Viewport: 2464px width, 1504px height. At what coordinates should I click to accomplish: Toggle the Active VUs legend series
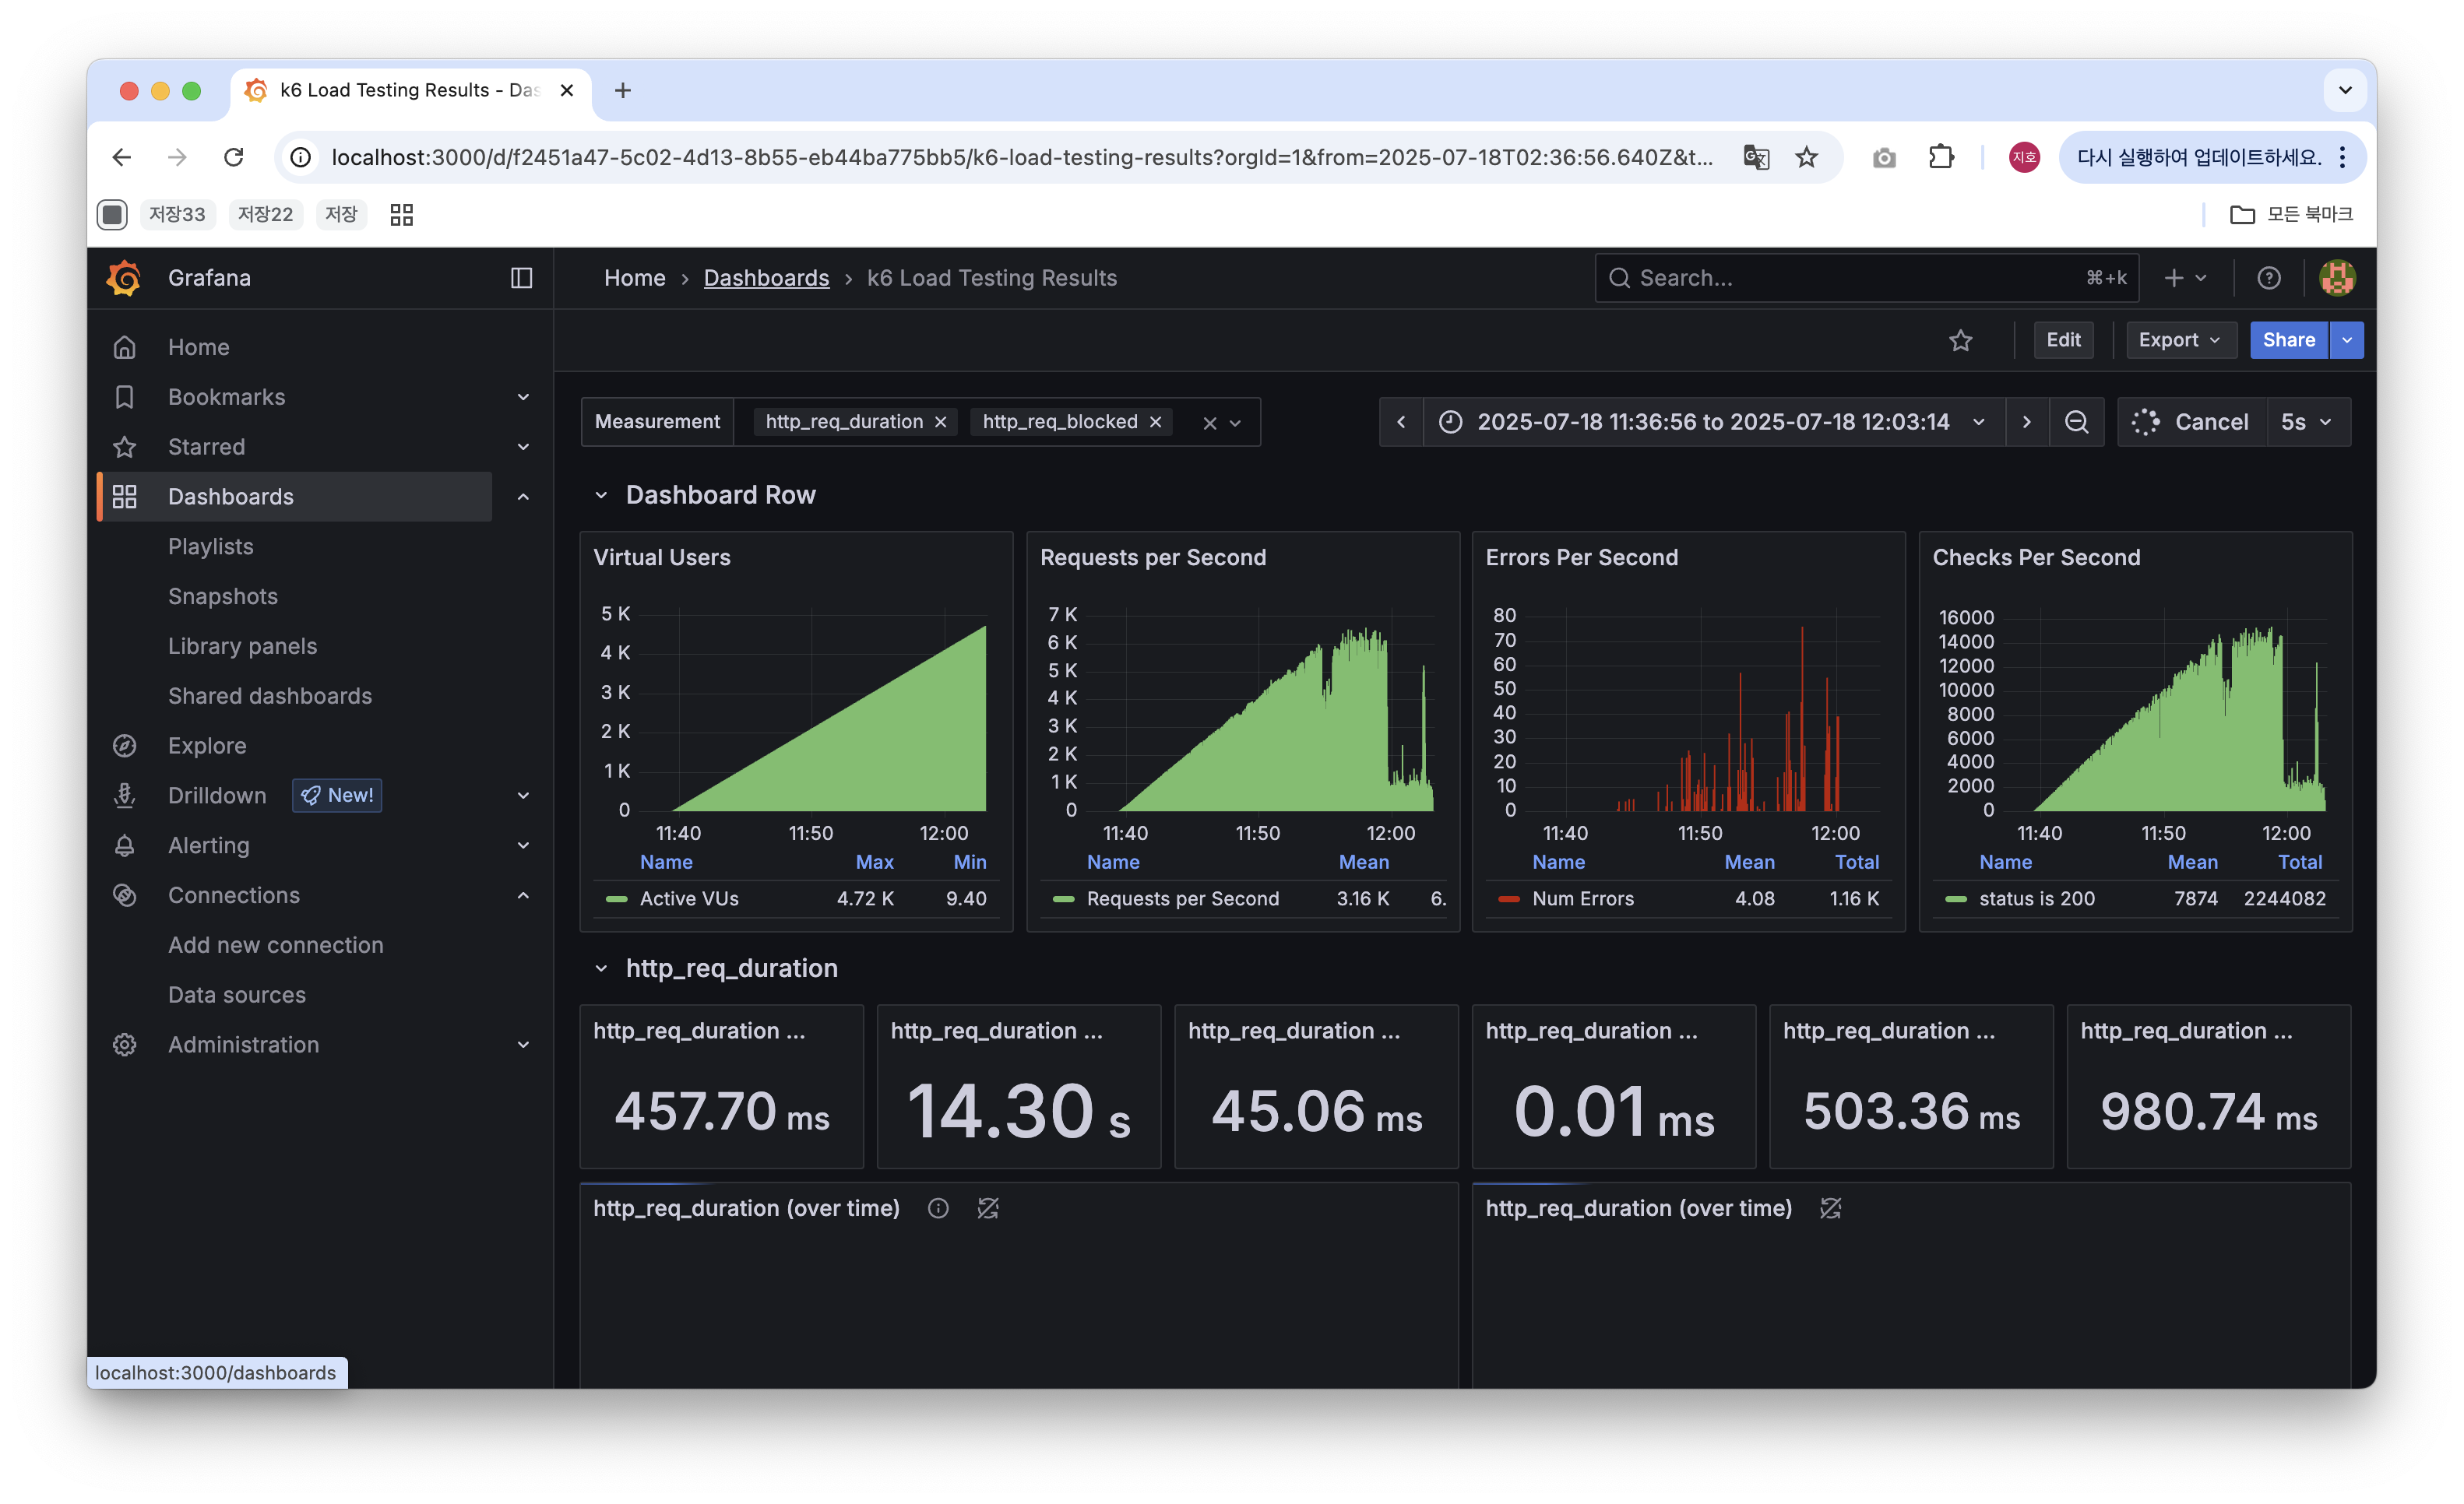pos(689,898)
